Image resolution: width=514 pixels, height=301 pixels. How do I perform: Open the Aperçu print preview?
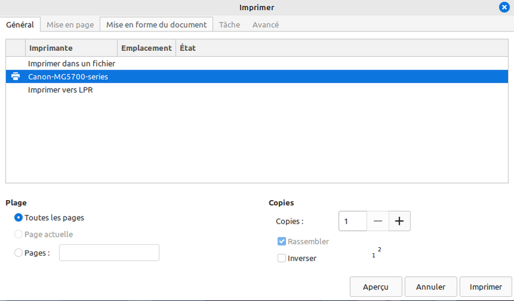coord(376,287)
